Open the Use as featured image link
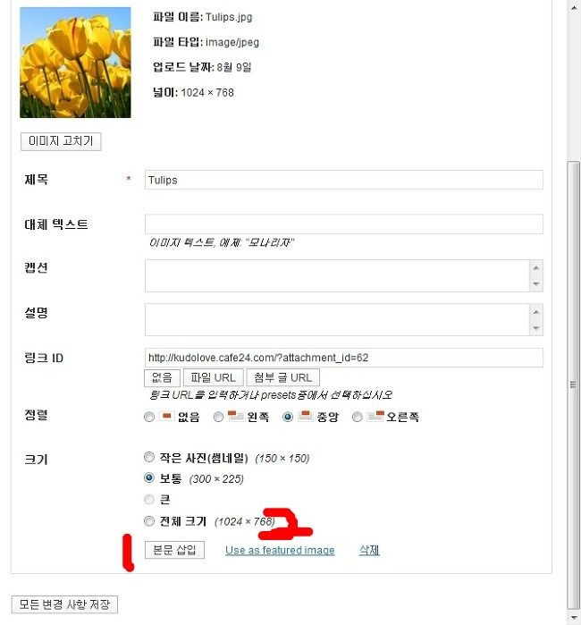The image size is (581, 625). coord(280,551)
